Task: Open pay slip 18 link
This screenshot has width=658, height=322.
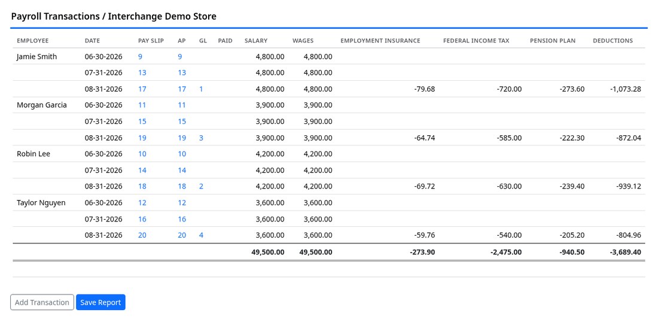Action: (142, 186)
